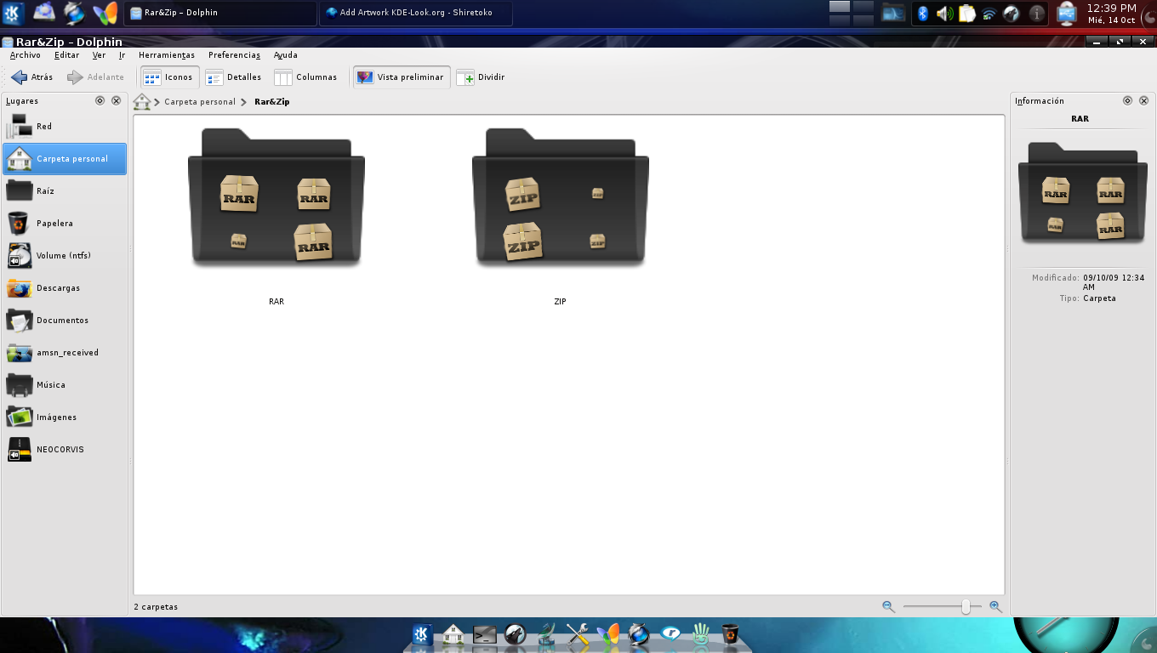The height and width of the screenshot is (653, 1157).
Task: Select Carpeta personal in Lugares
Action: (x=65, y=159)
